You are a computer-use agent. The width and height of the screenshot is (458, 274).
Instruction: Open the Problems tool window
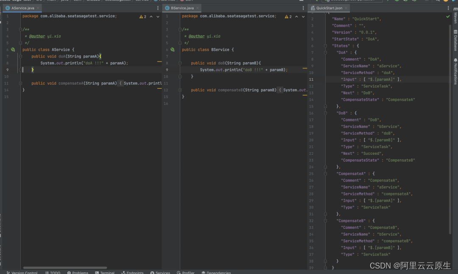78,273
